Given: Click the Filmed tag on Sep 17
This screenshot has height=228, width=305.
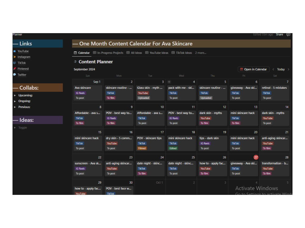Looking at the screenshot, I should (x=142, y=148).
